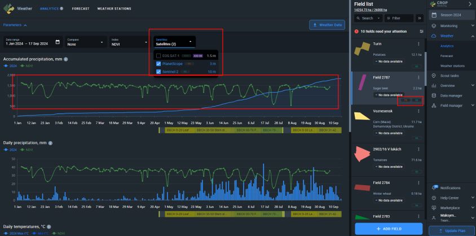476x236 pixels.
Task: Collapse the right sidebar using chevron
Action: [470, 5]
